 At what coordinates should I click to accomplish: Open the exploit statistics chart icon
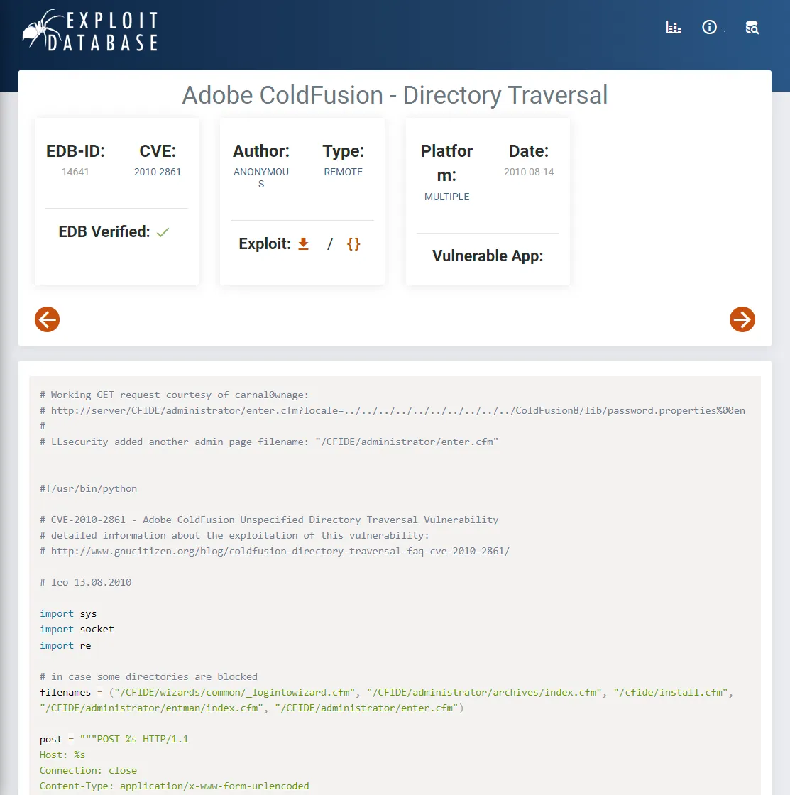(674, 28)
